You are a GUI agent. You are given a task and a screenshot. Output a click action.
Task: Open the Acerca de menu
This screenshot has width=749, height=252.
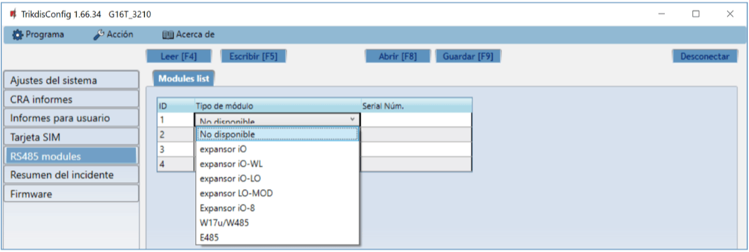188,35
